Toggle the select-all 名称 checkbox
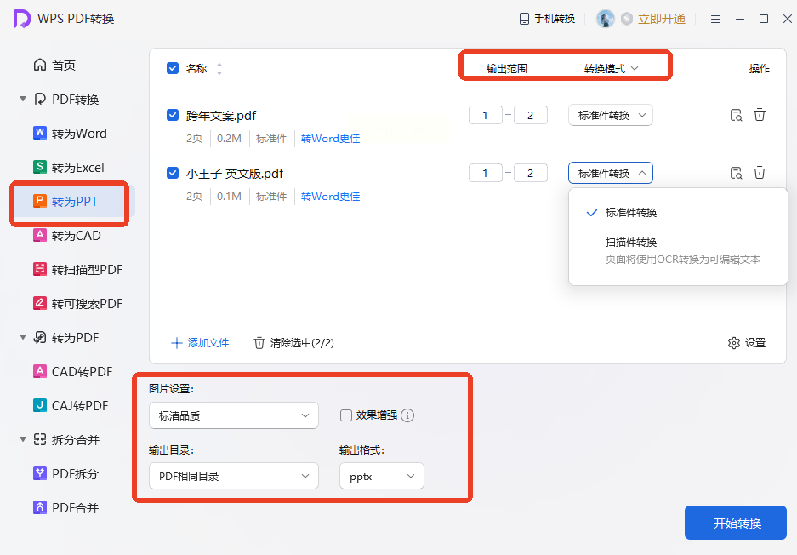The image size is (797, 555). [x=173, y=68]
